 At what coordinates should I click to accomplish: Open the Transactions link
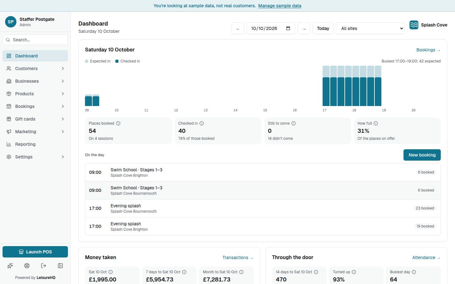coord(238,257)
